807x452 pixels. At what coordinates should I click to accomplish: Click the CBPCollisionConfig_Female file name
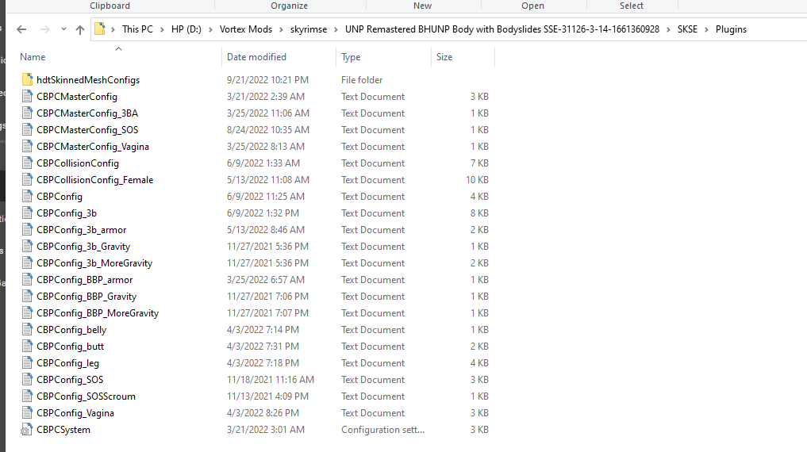point(94,180)
